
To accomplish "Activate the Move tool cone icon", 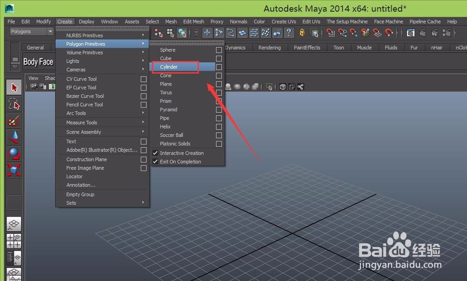I will pos(14,137).
